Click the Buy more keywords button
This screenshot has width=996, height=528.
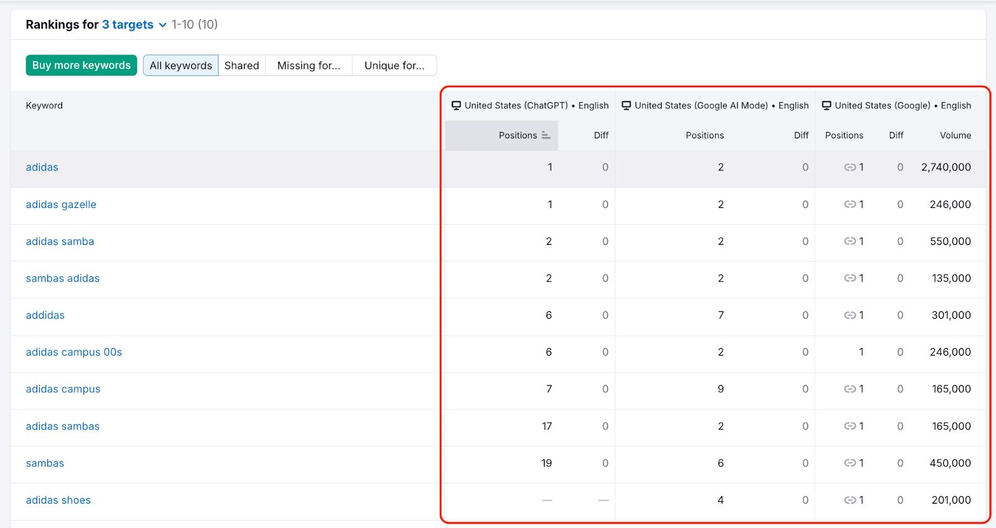pyautogui.click(x=82, y=65)
